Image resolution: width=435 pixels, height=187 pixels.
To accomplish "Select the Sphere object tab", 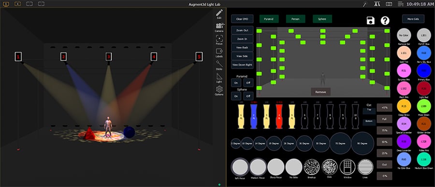I will (x=322, y=19).
